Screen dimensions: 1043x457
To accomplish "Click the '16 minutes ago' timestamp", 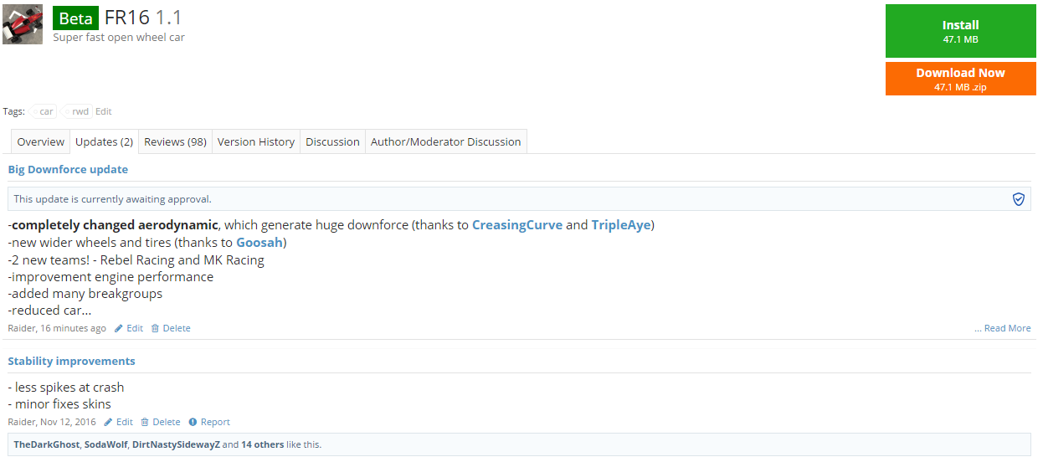I will [74, 328].
